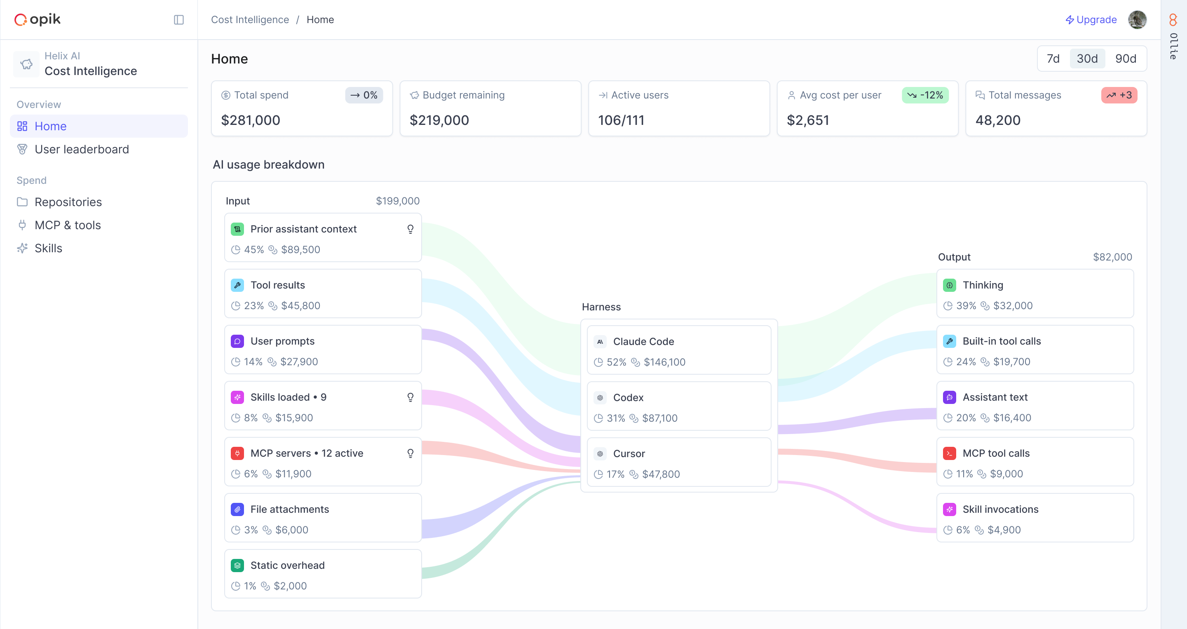Click the Claude Code logo icon

pyautogui.click(x=600, y=341)
